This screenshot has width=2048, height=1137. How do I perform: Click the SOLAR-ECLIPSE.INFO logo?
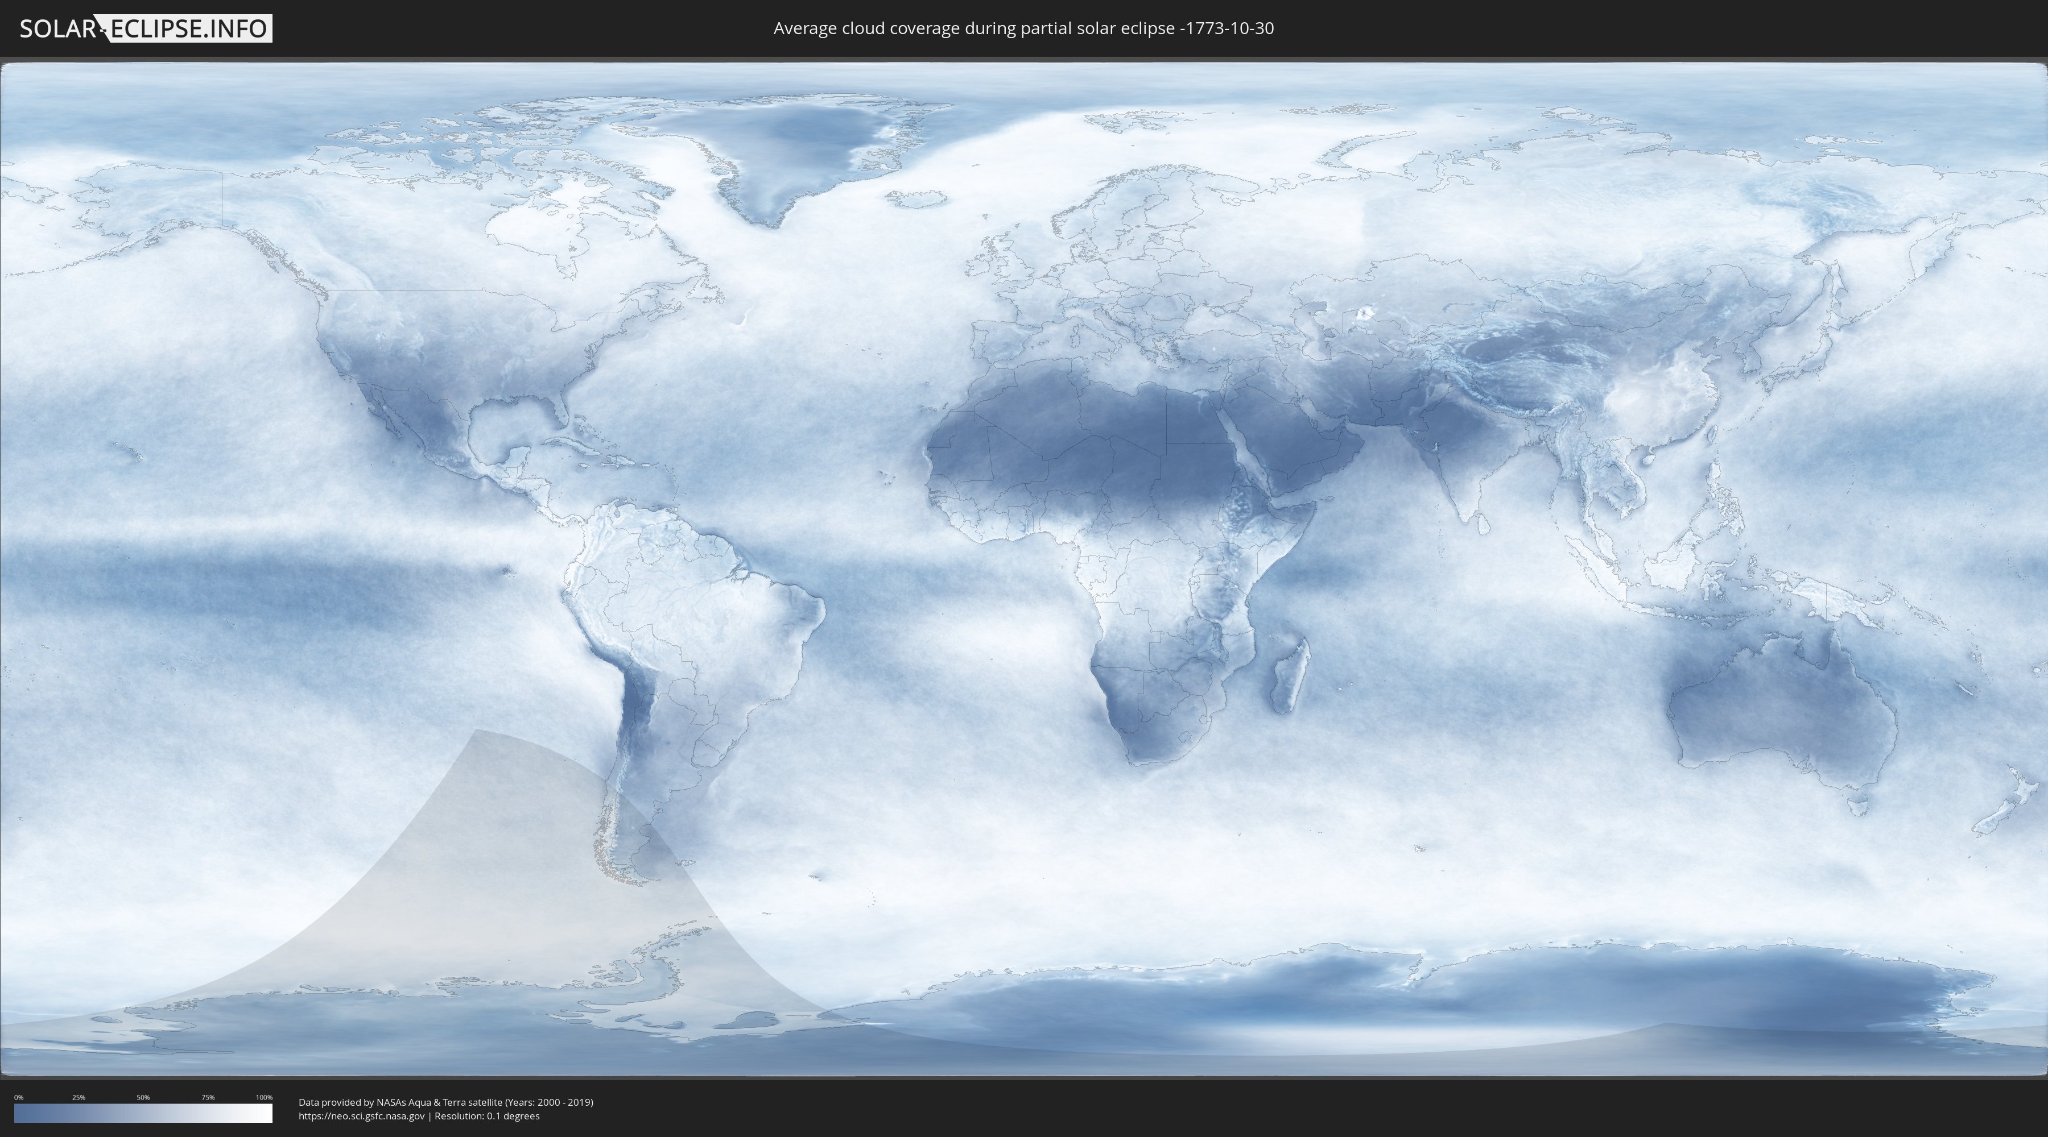pos(146,28)
